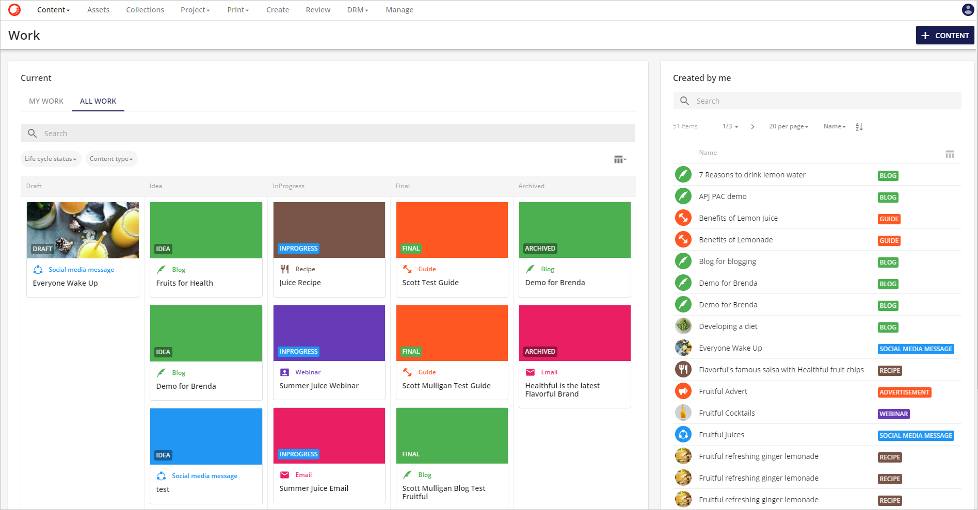This screenshot has width=978, height=510.
Task: Click the A-Z sort order icon in Created by me
Action: pos(859,126)
